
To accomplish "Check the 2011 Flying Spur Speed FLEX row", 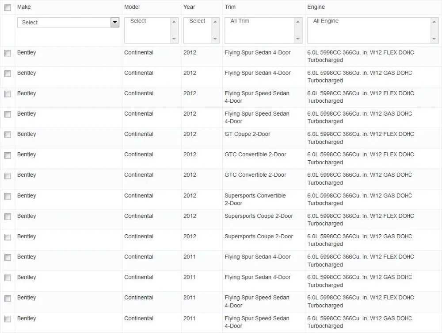I will [x=8, y=298].
